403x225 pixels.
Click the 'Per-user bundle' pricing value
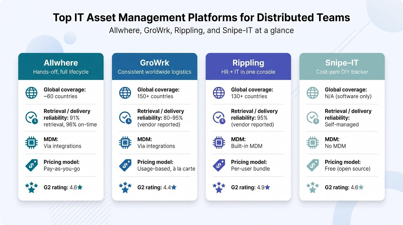point(250,169)
